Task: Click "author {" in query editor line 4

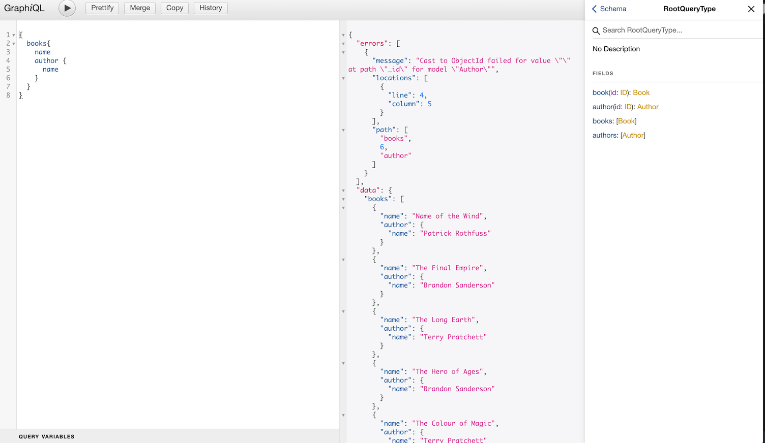Action: 50,61
